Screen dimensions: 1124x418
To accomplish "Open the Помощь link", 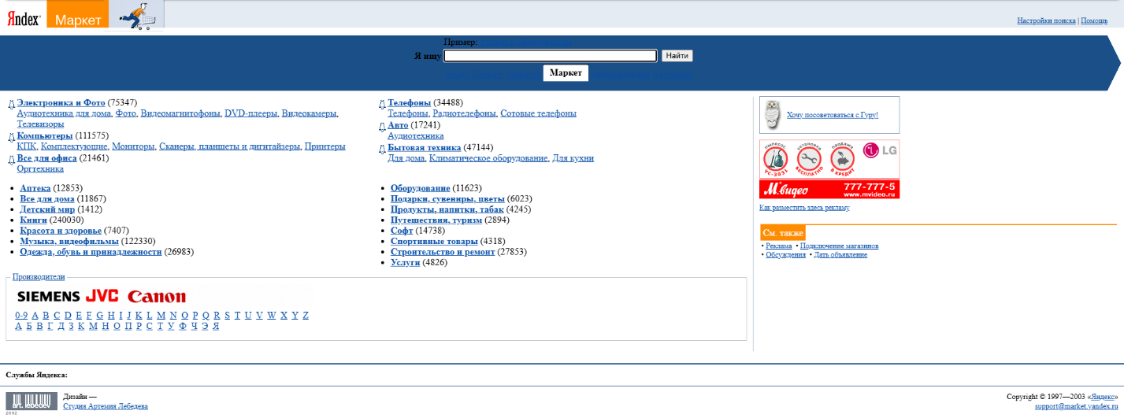I will tap(1094, 20).
